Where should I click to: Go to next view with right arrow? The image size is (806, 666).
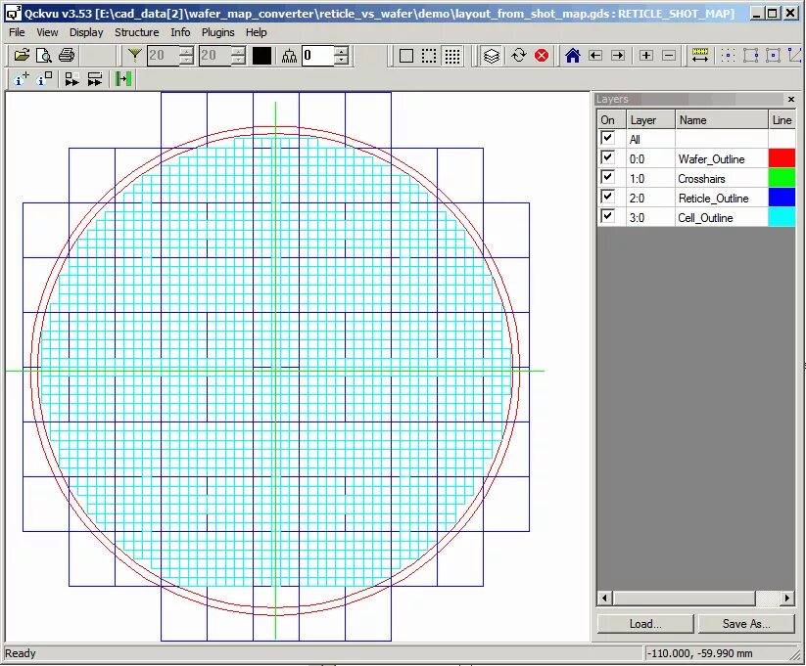(x=618, y=56)
